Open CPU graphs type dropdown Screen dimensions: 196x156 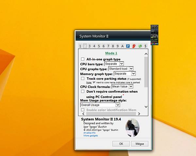(x=121, y=69)
